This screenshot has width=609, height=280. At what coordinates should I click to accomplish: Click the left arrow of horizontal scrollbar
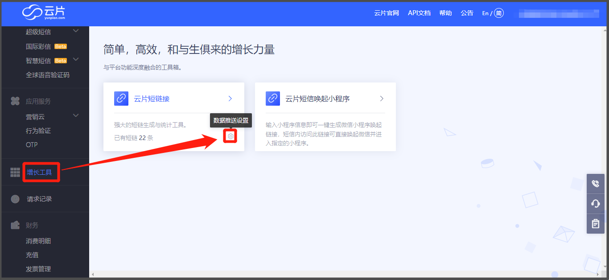click(x=92, y=274)
